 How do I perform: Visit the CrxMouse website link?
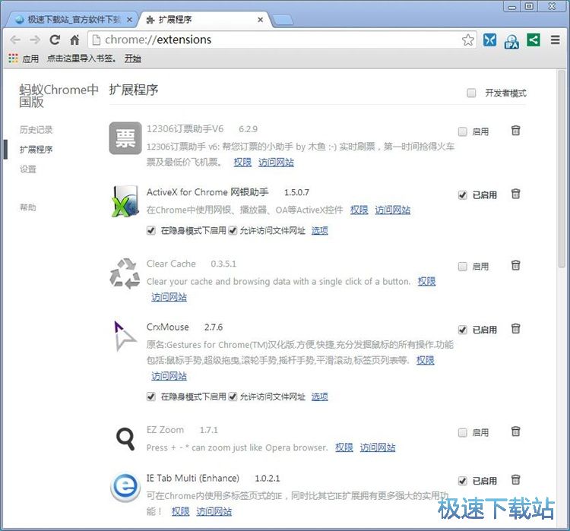pyautogui.click(x=169, y=376)
